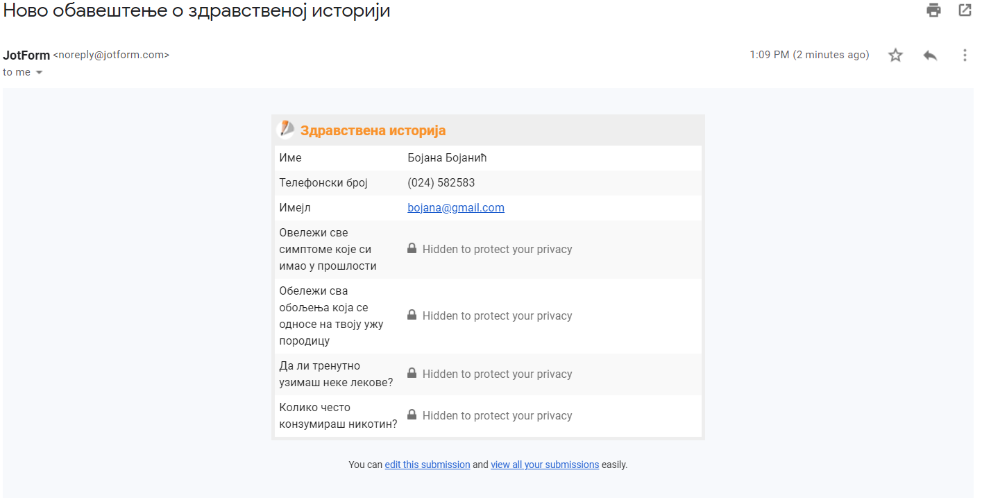Viewport: 982px width, 502px height.
Task: Click the Здравствена историја form title
Action: pyautogui.click(x=373, y=130)
